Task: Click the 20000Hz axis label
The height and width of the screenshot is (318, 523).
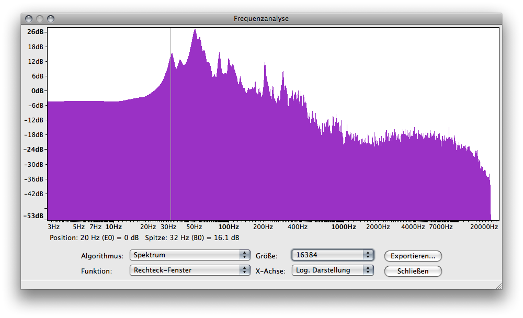Action: coord(484,227)
